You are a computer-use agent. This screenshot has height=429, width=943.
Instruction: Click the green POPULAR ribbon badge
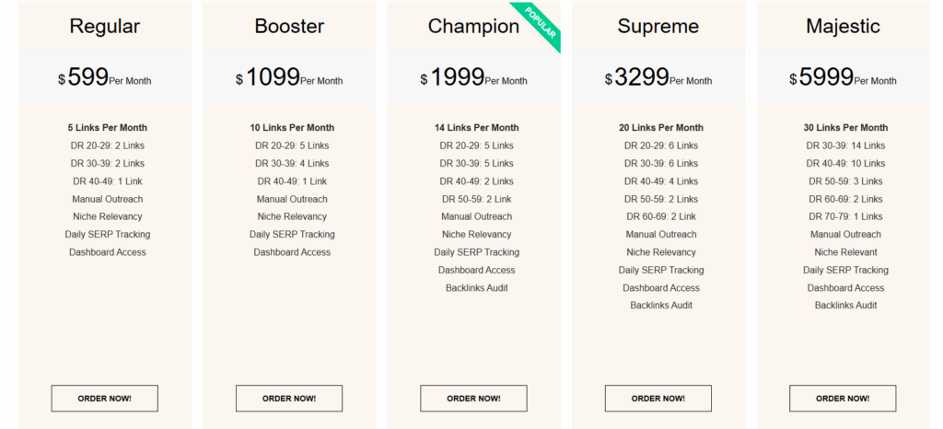tap(541, 24)
